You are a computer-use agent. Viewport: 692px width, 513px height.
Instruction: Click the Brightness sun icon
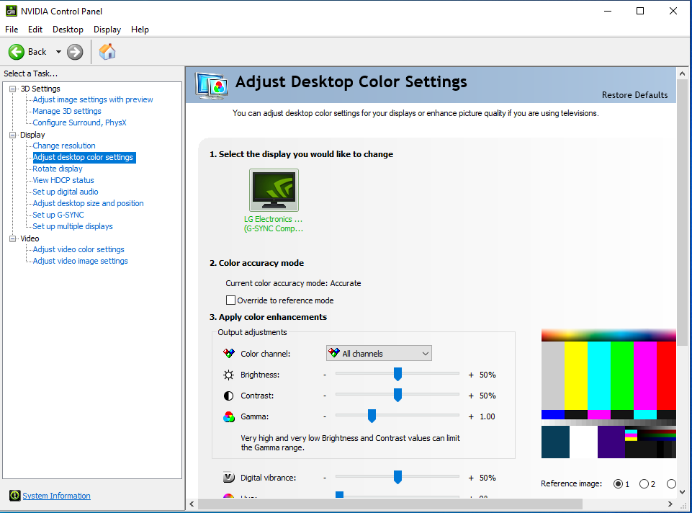pyautogui.click(x=229, y=375)
